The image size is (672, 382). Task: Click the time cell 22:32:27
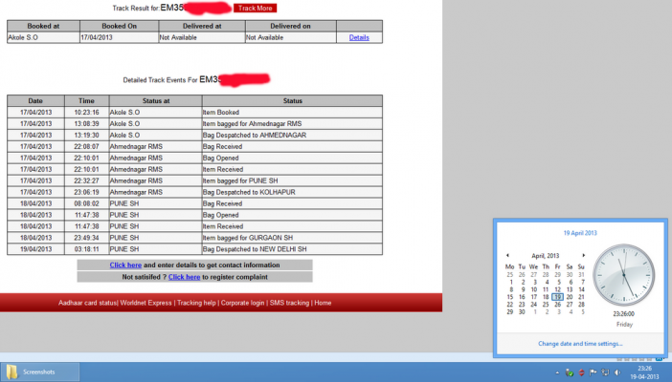pyautogui.click(x=86, y=180)
